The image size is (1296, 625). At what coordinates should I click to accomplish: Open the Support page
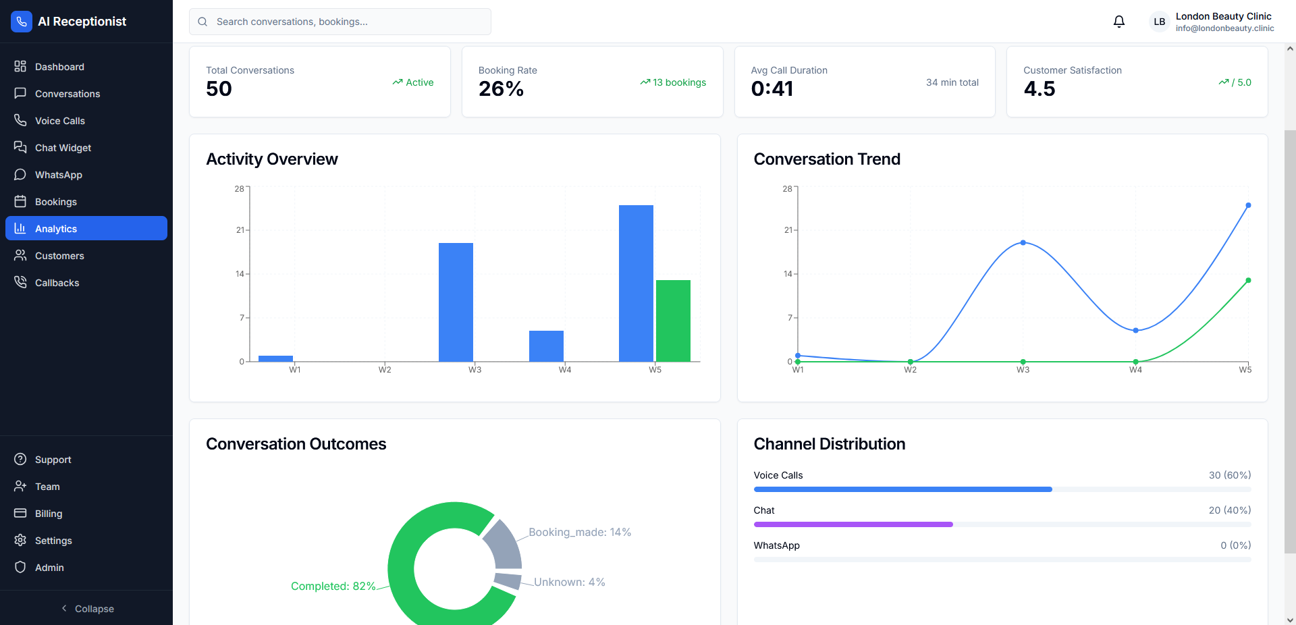[x=53, y=459]
